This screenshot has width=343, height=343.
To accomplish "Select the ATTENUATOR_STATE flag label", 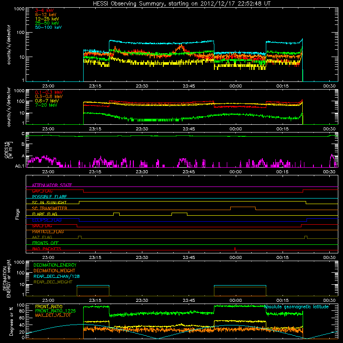I will (52, 185).
